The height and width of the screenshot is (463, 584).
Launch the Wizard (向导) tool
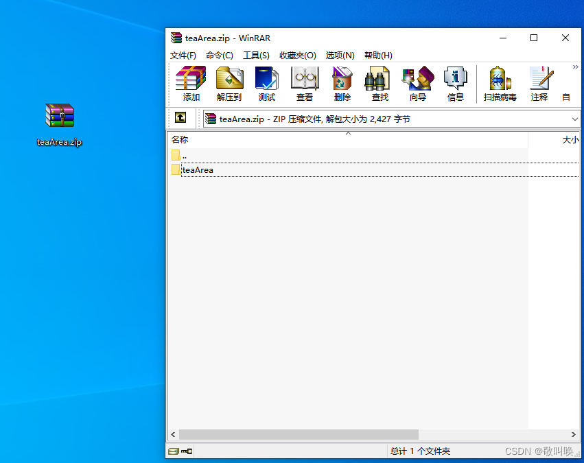[x=418, y=84]
